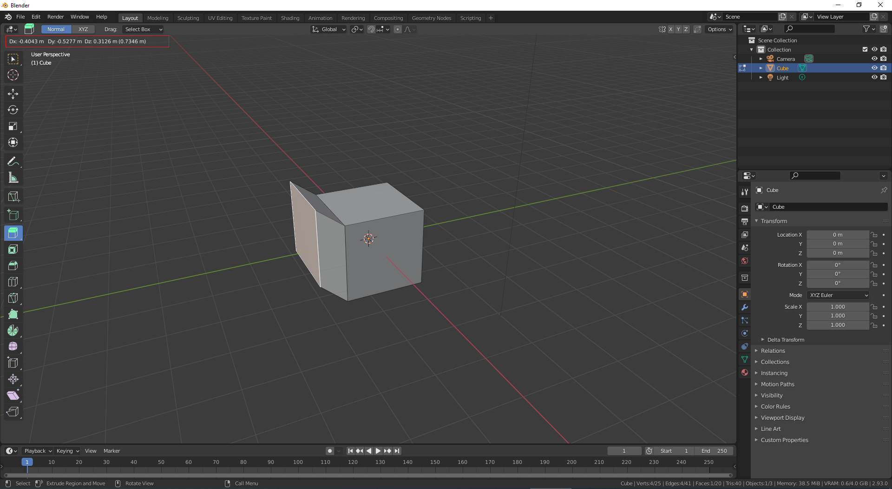Disable Cube in renders

884,68
